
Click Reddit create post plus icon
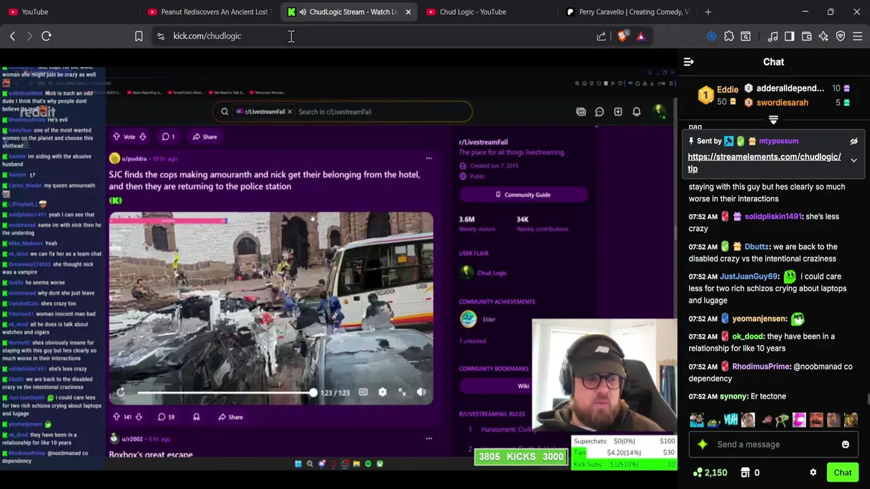click(x=618, y=111)
